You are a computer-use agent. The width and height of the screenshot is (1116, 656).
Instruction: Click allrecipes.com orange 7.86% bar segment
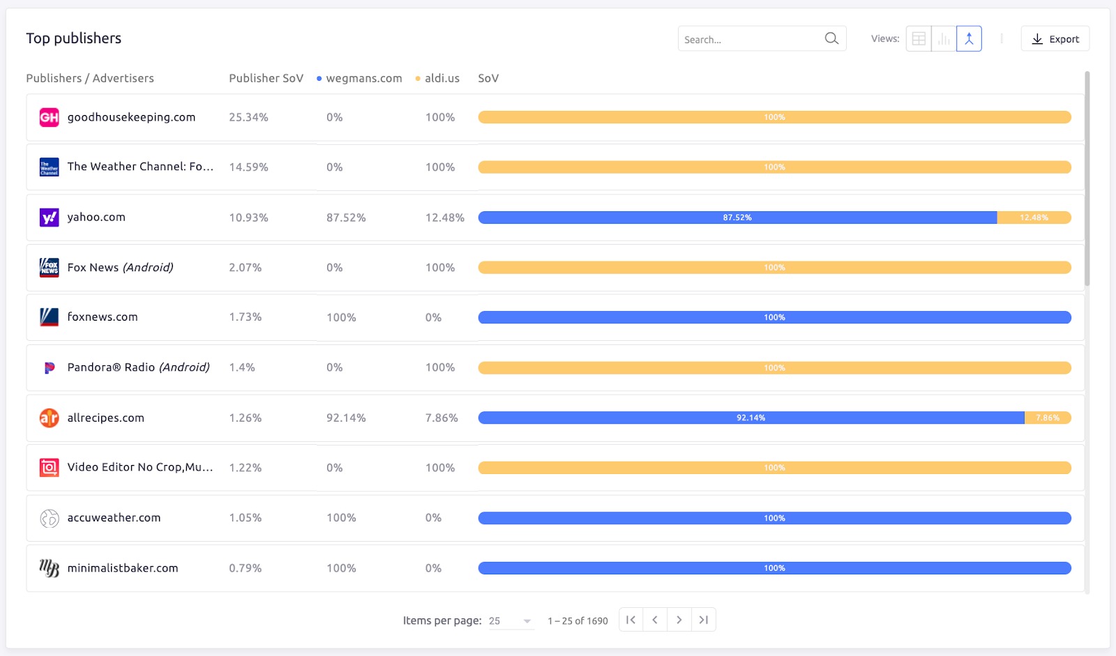click(x=1048, y=418)
